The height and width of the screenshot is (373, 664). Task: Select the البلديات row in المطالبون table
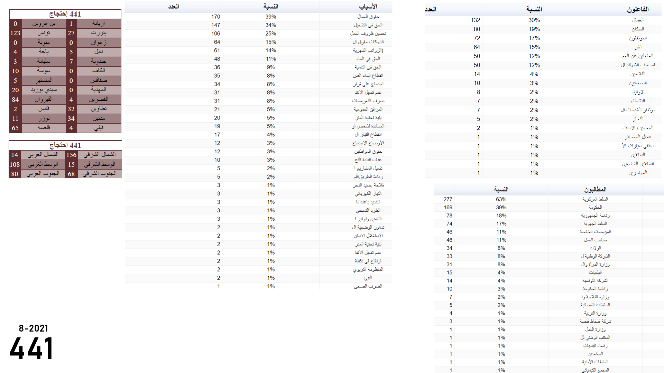coord(595,272)
